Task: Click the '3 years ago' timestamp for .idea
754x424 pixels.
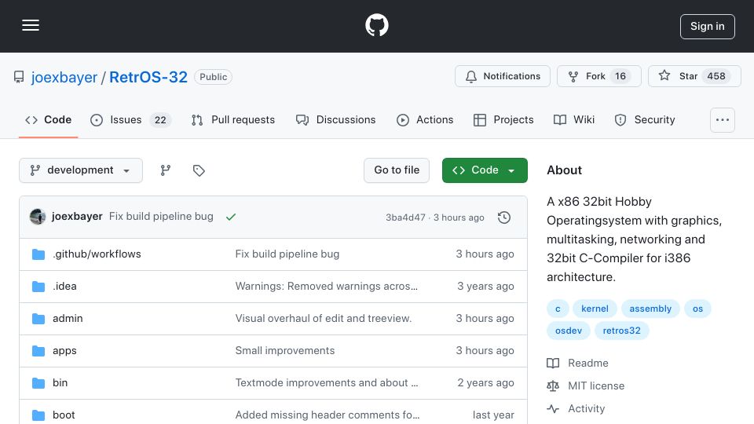Action: tap(485, 286)
